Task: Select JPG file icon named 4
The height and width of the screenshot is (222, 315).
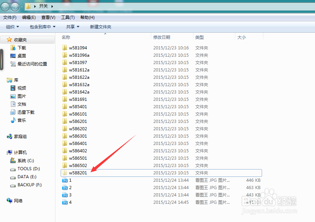Action: click(65, 202)
